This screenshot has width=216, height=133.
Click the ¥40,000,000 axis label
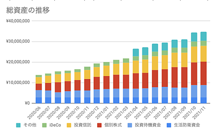[x=18, y=21]
